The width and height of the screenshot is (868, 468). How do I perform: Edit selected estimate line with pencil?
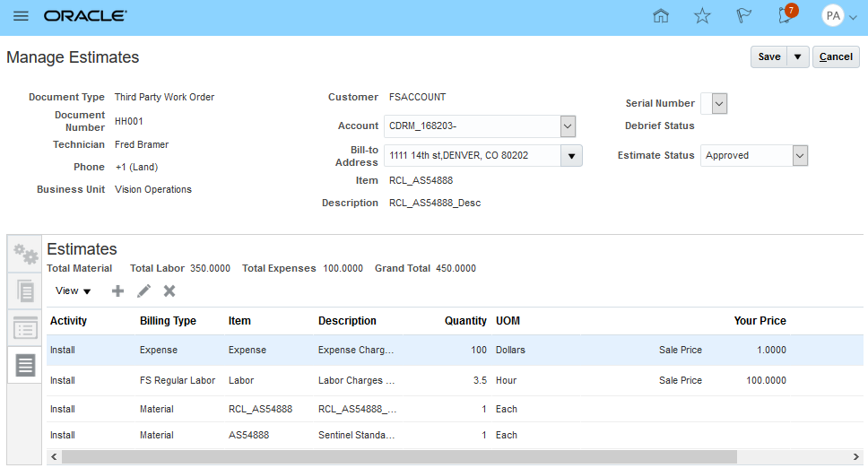pos(144,291)
